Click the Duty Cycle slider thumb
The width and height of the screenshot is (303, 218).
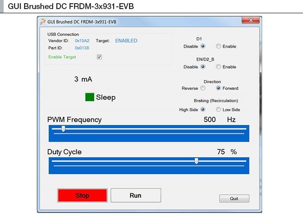[196, 161]
